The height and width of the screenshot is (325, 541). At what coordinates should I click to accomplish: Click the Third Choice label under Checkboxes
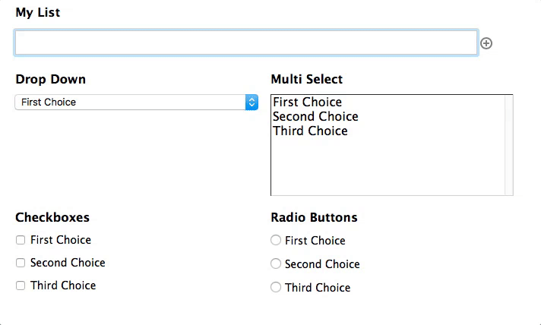coord(63,286)
